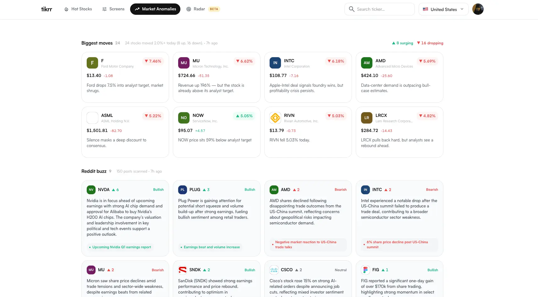Click AMD Bearish sentiment label
The image size is (538, 297).
tap(341, 190)
